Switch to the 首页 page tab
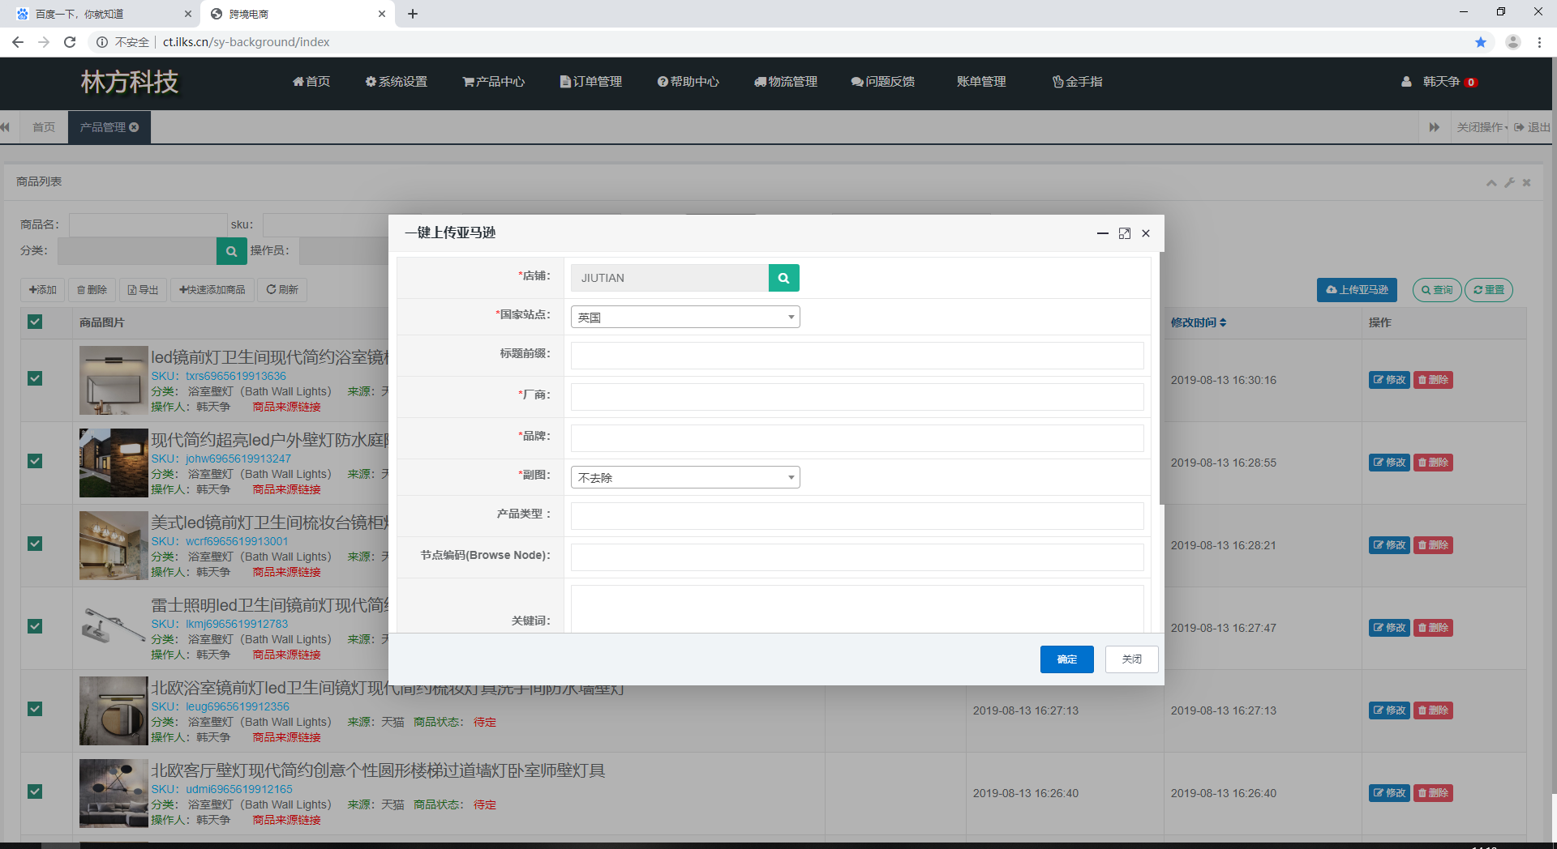 point(44,127)
